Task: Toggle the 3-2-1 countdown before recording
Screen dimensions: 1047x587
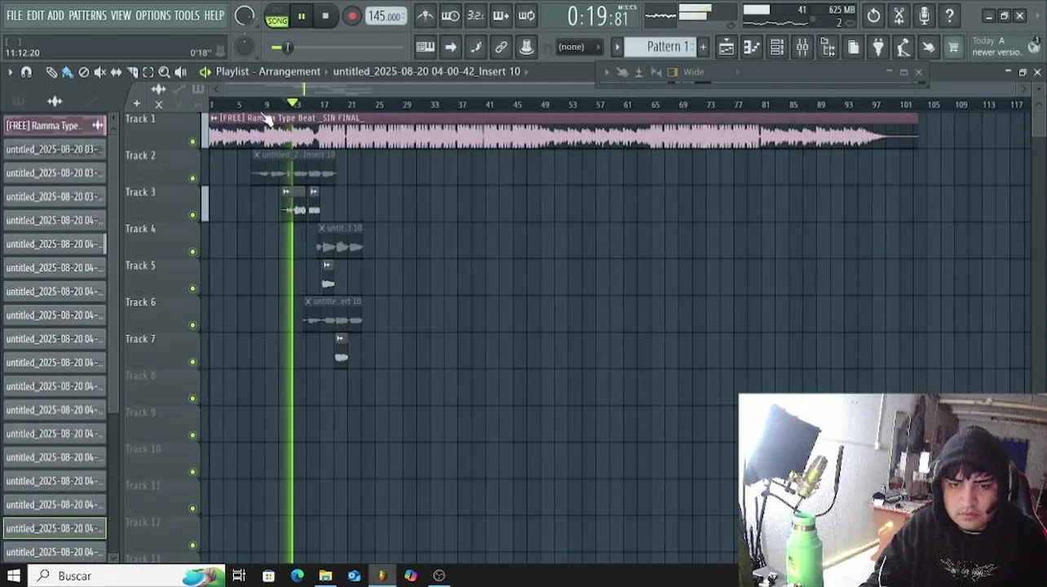Action: (x=476, y=15)
